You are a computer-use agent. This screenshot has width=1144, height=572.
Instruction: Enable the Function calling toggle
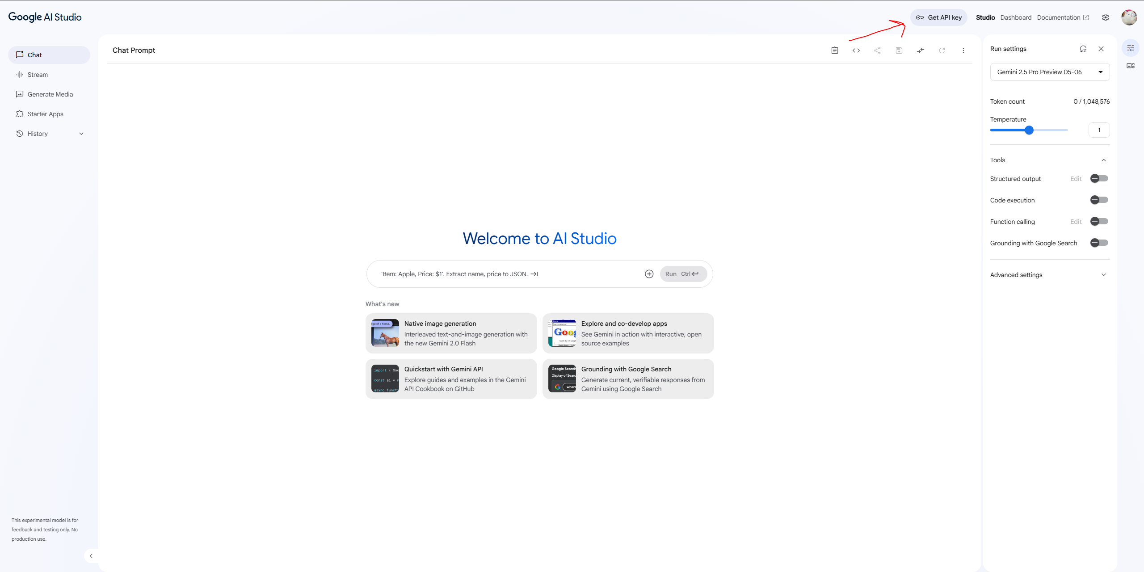pos(1099,221)
